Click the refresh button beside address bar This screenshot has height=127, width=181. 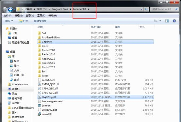[146, 9]
